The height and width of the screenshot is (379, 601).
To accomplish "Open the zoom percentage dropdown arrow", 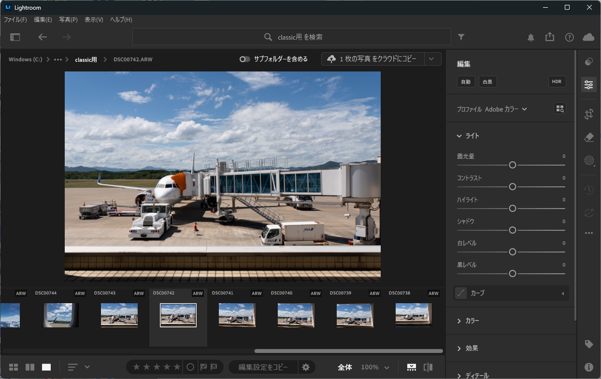I will [x=386, y=368].
